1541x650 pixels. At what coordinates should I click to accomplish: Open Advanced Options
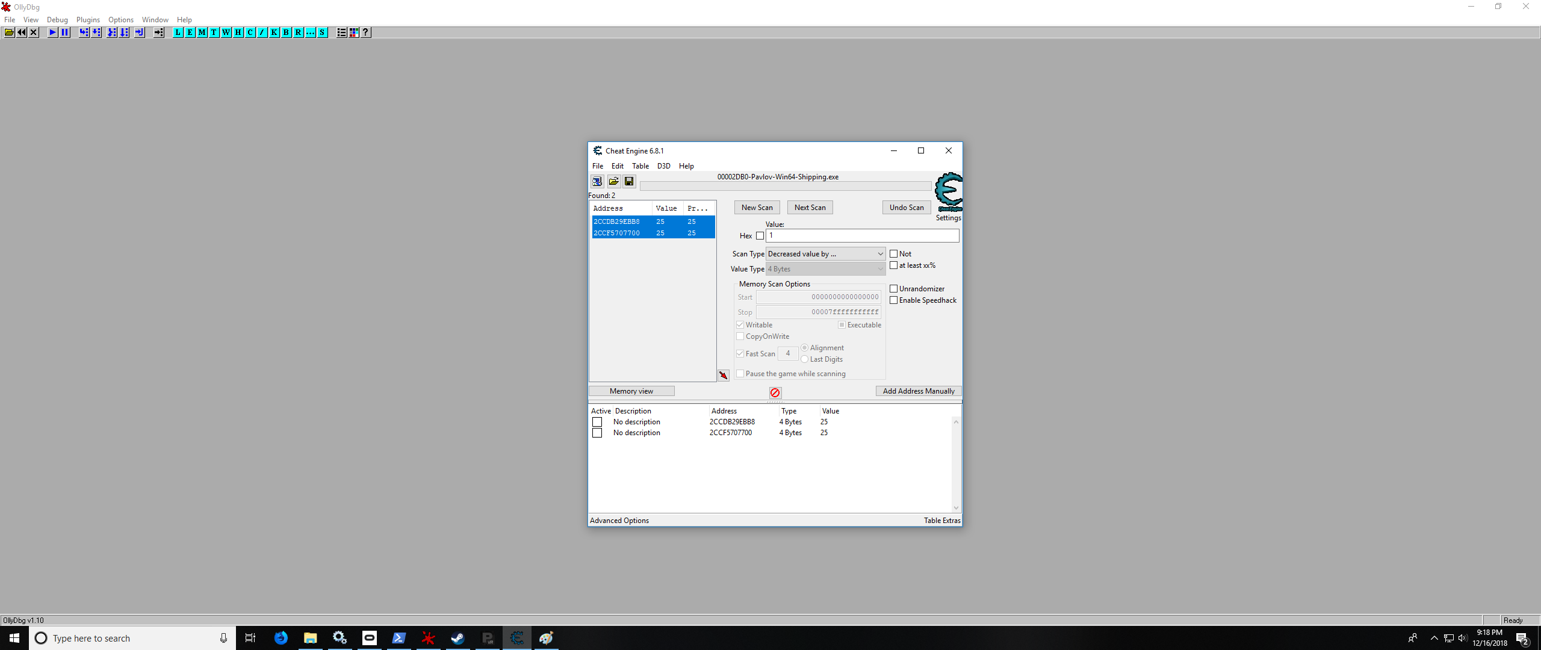click(619, 521)
